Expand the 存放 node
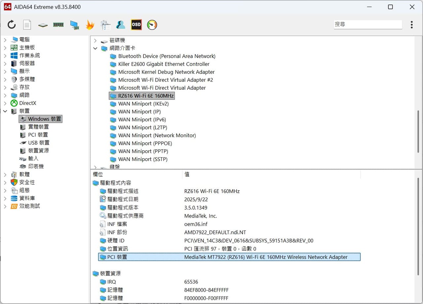Screen dimensions: 423x304 5,87
